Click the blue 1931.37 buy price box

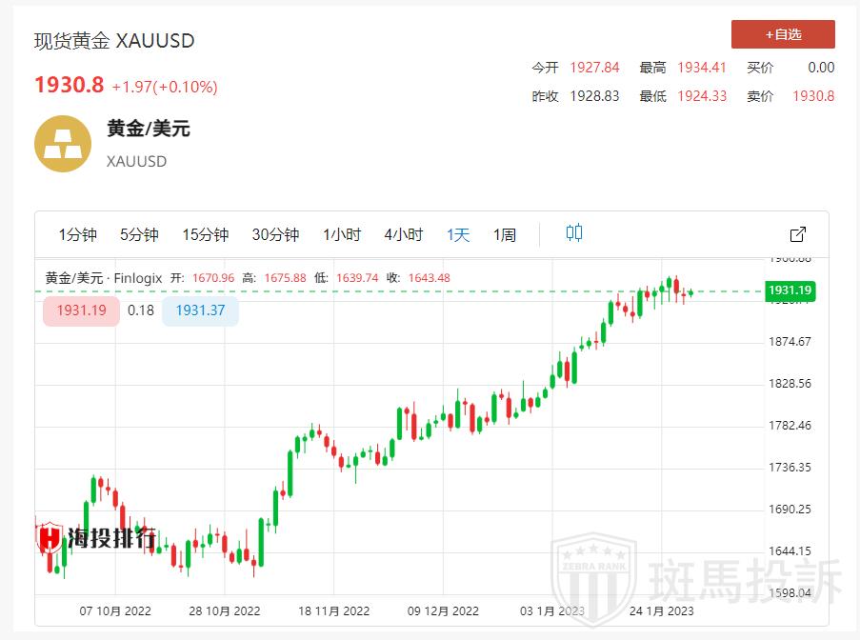pyautogui.click(x=200, y=310)
